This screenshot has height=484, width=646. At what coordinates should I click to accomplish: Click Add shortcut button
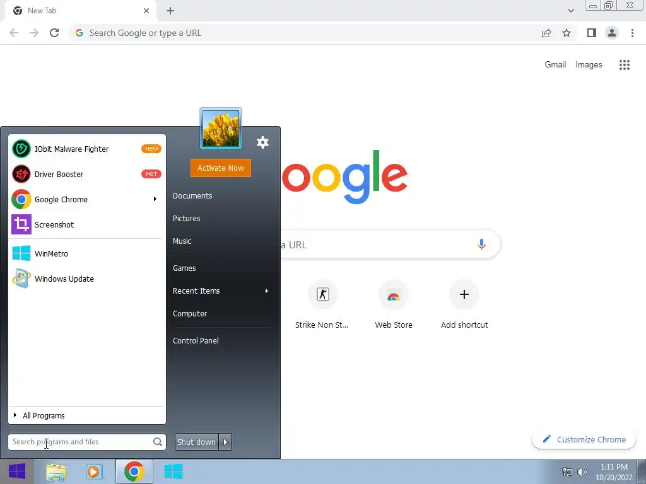coord(464,304)
